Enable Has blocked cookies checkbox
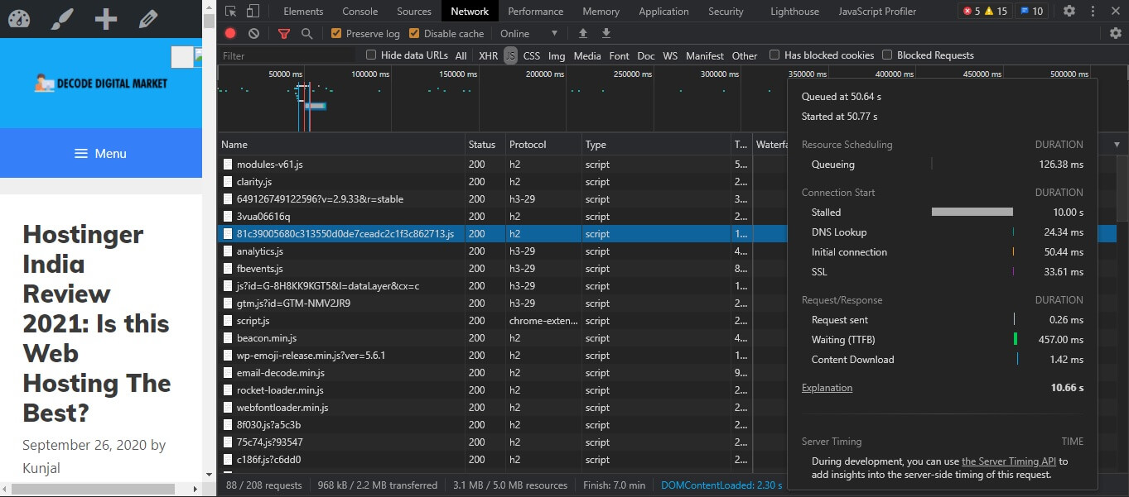This screenshot has height=497, width=1129. click(x=774, y=55)
